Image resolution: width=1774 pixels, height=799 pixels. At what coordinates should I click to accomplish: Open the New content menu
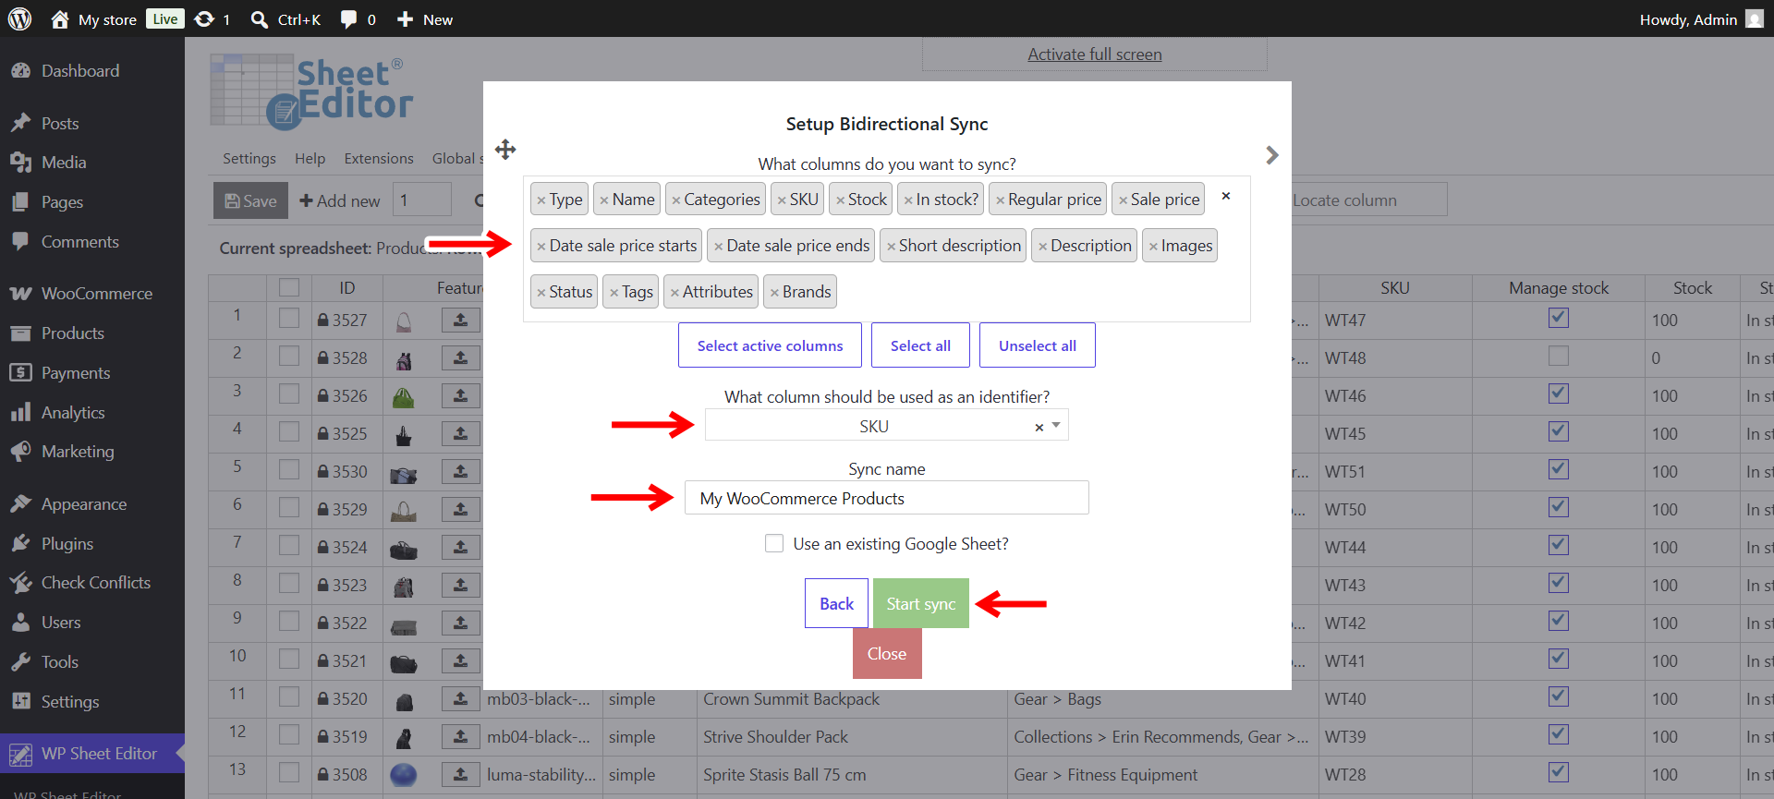click(424, 19)
